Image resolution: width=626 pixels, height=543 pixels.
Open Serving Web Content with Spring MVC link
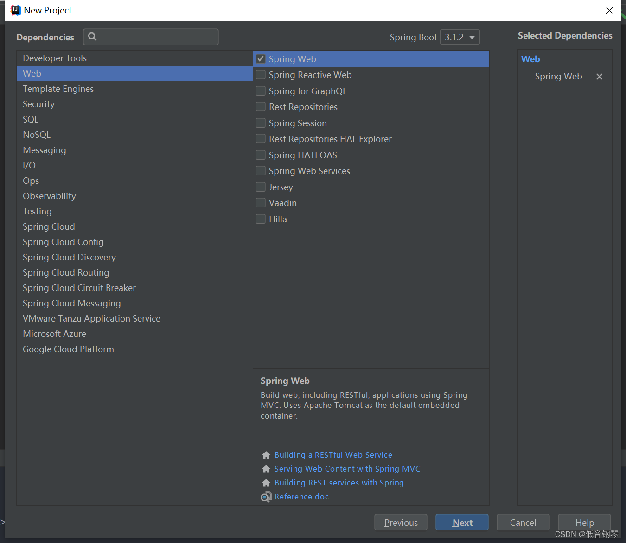click(347, 469)
